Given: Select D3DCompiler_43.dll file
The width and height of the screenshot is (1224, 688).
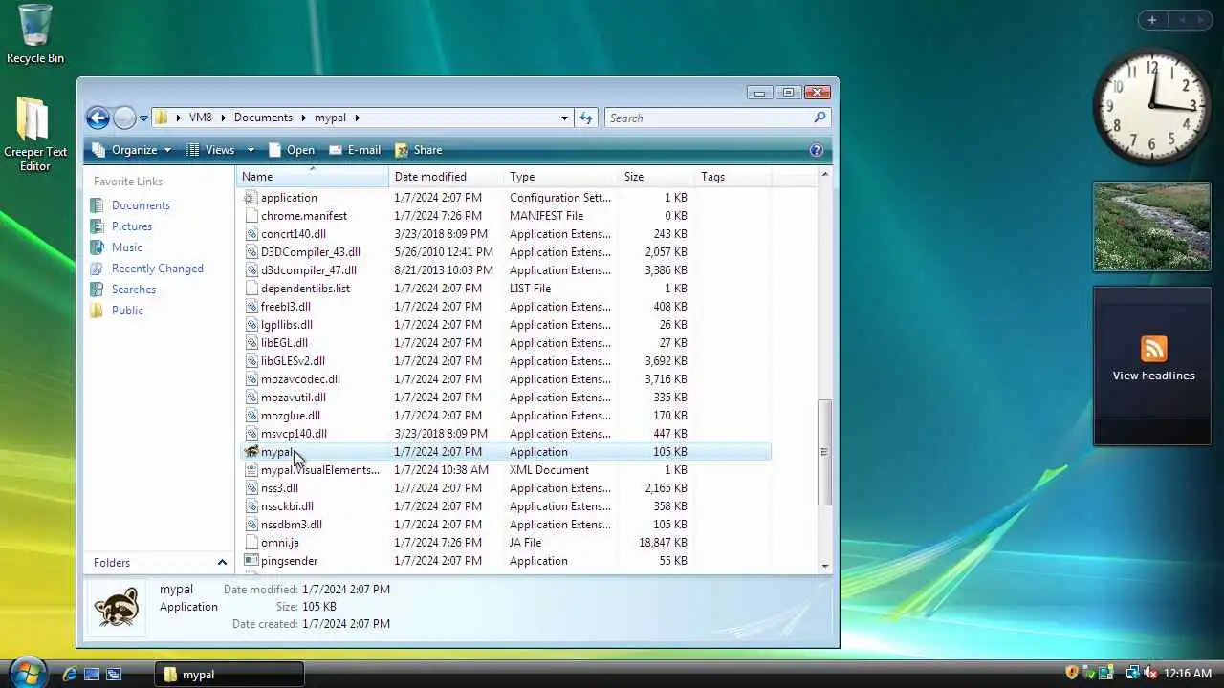Looking at the screenshot, I should pos(311,252).
